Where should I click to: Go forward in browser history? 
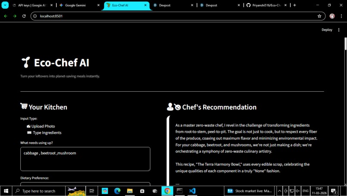pos(15,16)
